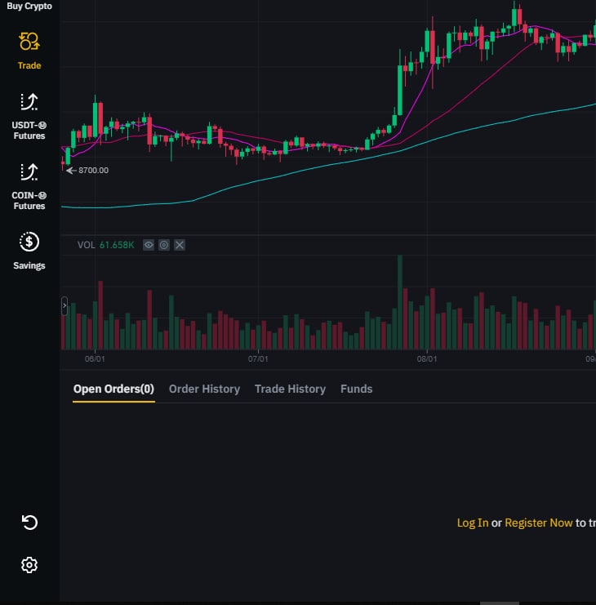Click the Log In link
Screen dimensions: 596x605
click(x=473, y=523)
